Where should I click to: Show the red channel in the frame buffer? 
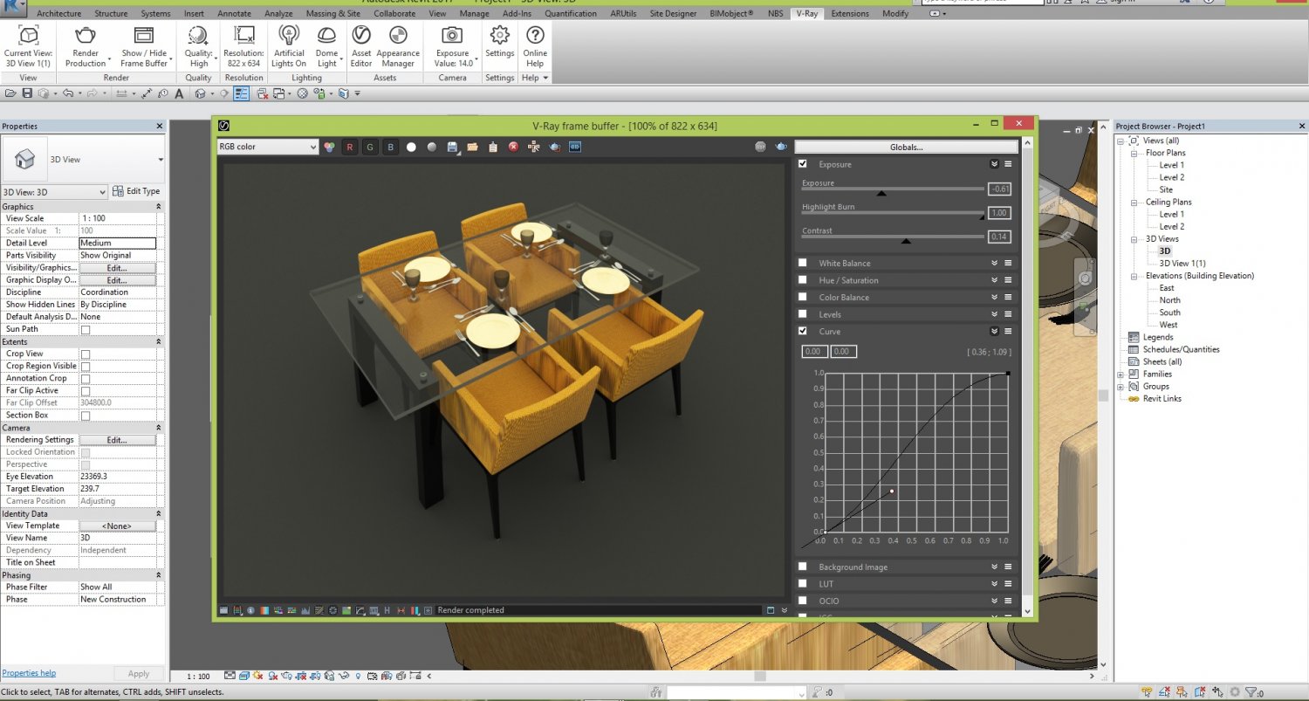349,147
